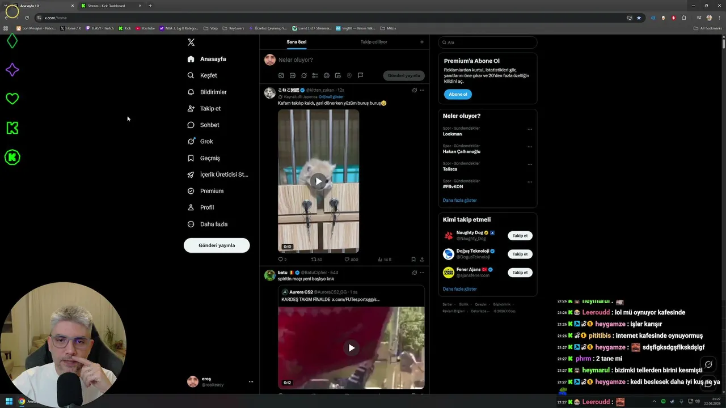The image size is (726, 408).
Task: Open the Stream - Kick Dashboard tab
Action: 111,6
